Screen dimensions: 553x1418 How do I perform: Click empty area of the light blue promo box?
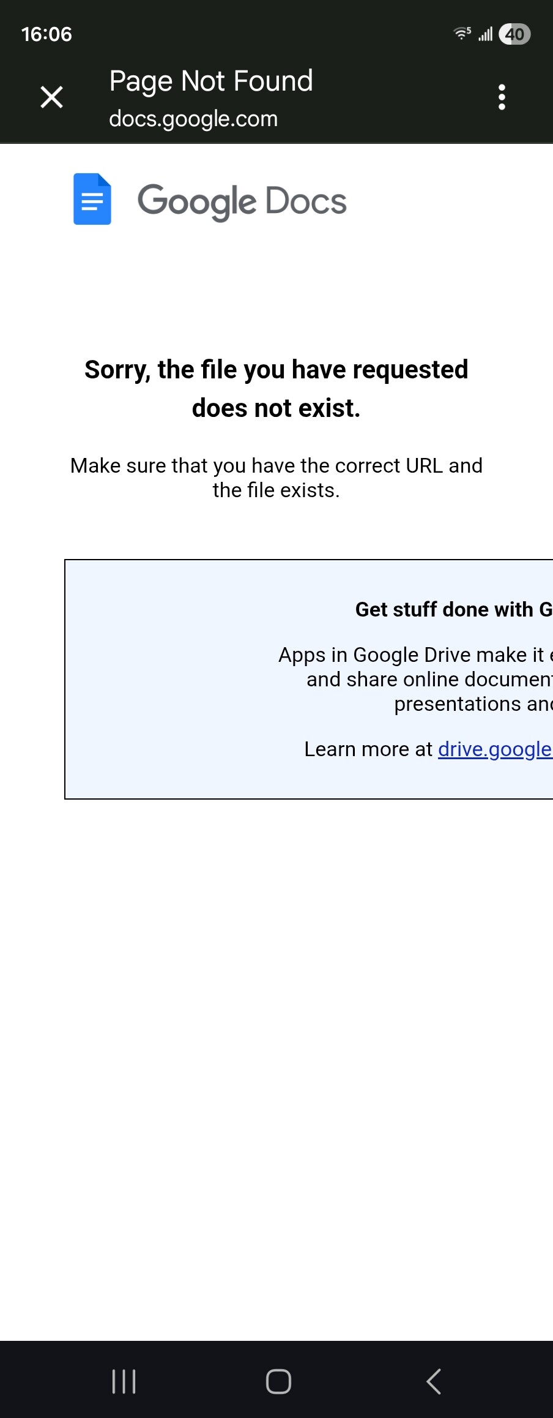point(165,680)
